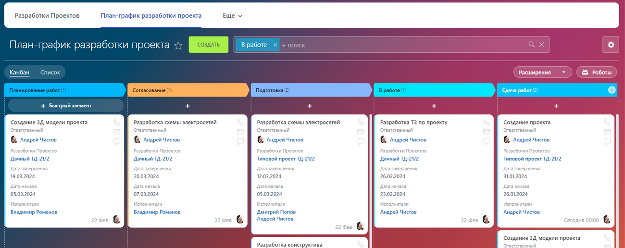This screenshot has height=248, width=625.
Task: Switch to Список view
Action: click(50, 73)
